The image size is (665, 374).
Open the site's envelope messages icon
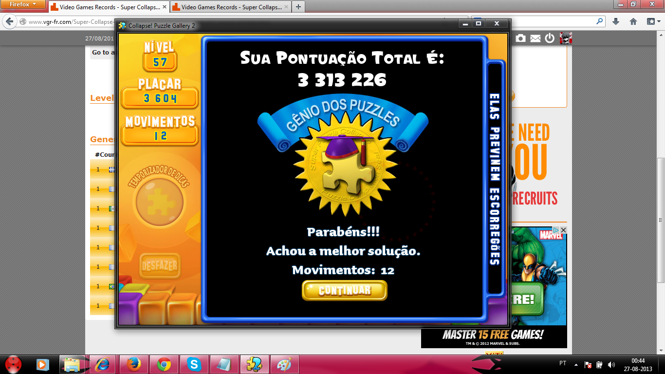[535, 38]
